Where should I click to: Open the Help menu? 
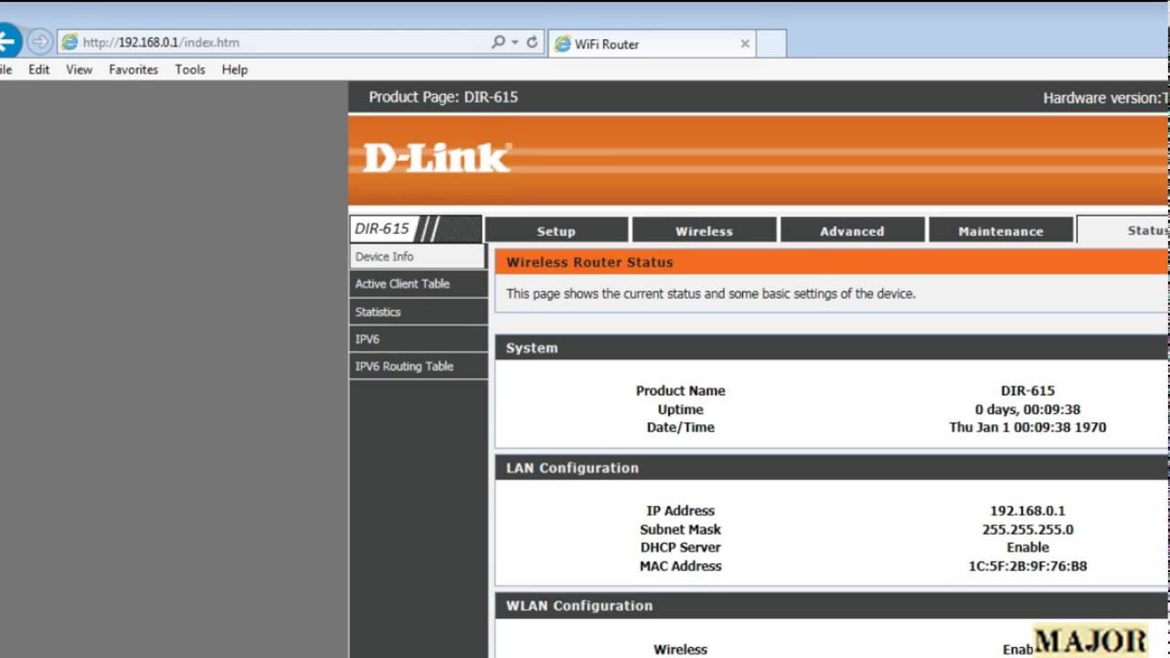[x=235, y=69]
